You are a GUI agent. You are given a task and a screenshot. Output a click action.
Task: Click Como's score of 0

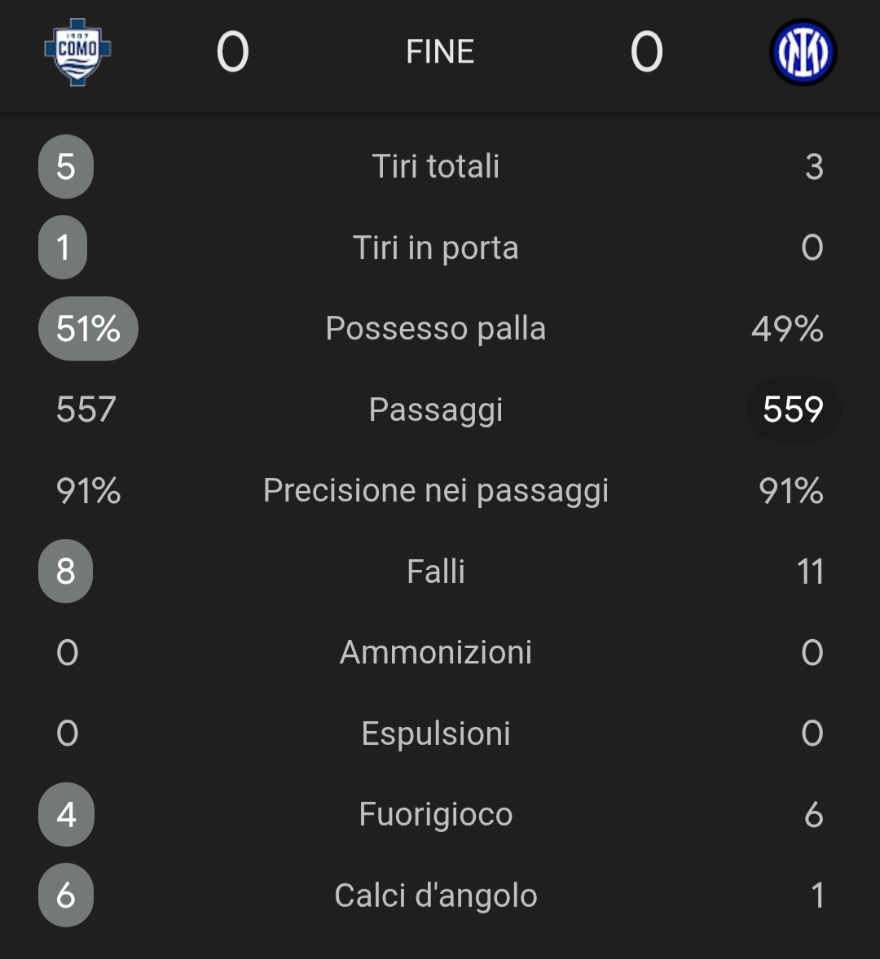(232, 52)
